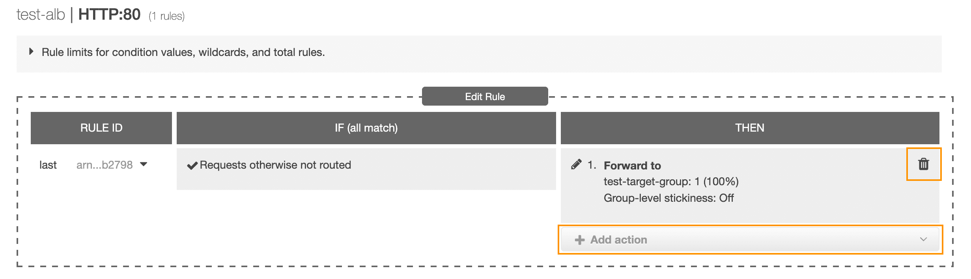This screenshot has width=971, height=279.
Task: Select the IF (all match) column header
Action: (366, 128)
